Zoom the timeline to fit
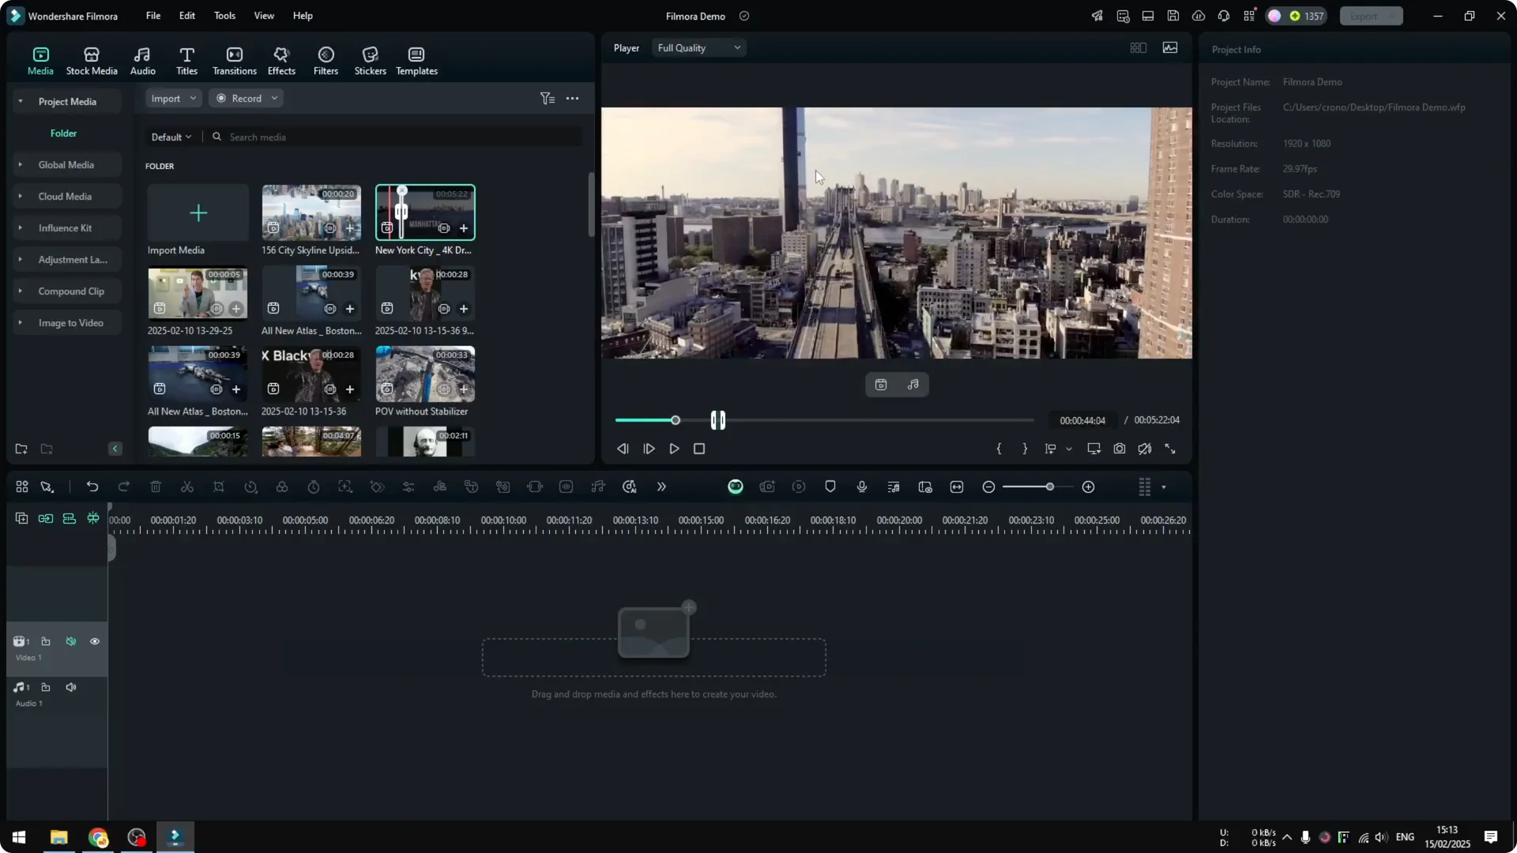 click(x=957, y=487)
